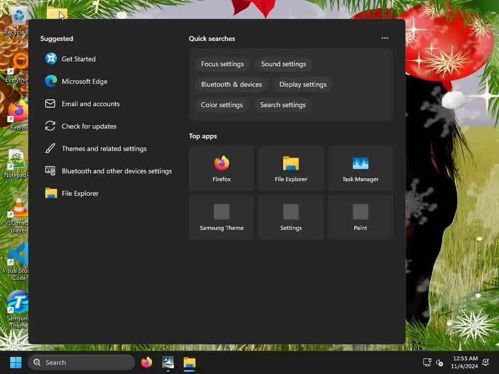
Task: Open Firefox from the taskbar
Action: 147,362
